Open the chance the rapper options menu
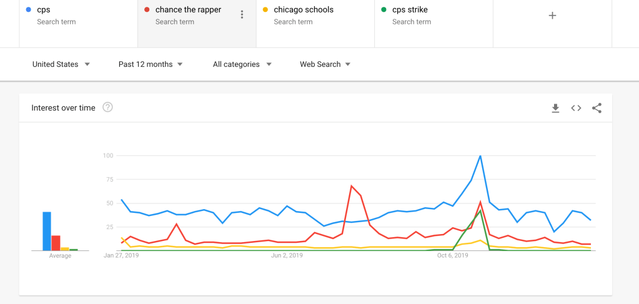The width and height of the screenshot is (639, 304). [x=242, y=15]
